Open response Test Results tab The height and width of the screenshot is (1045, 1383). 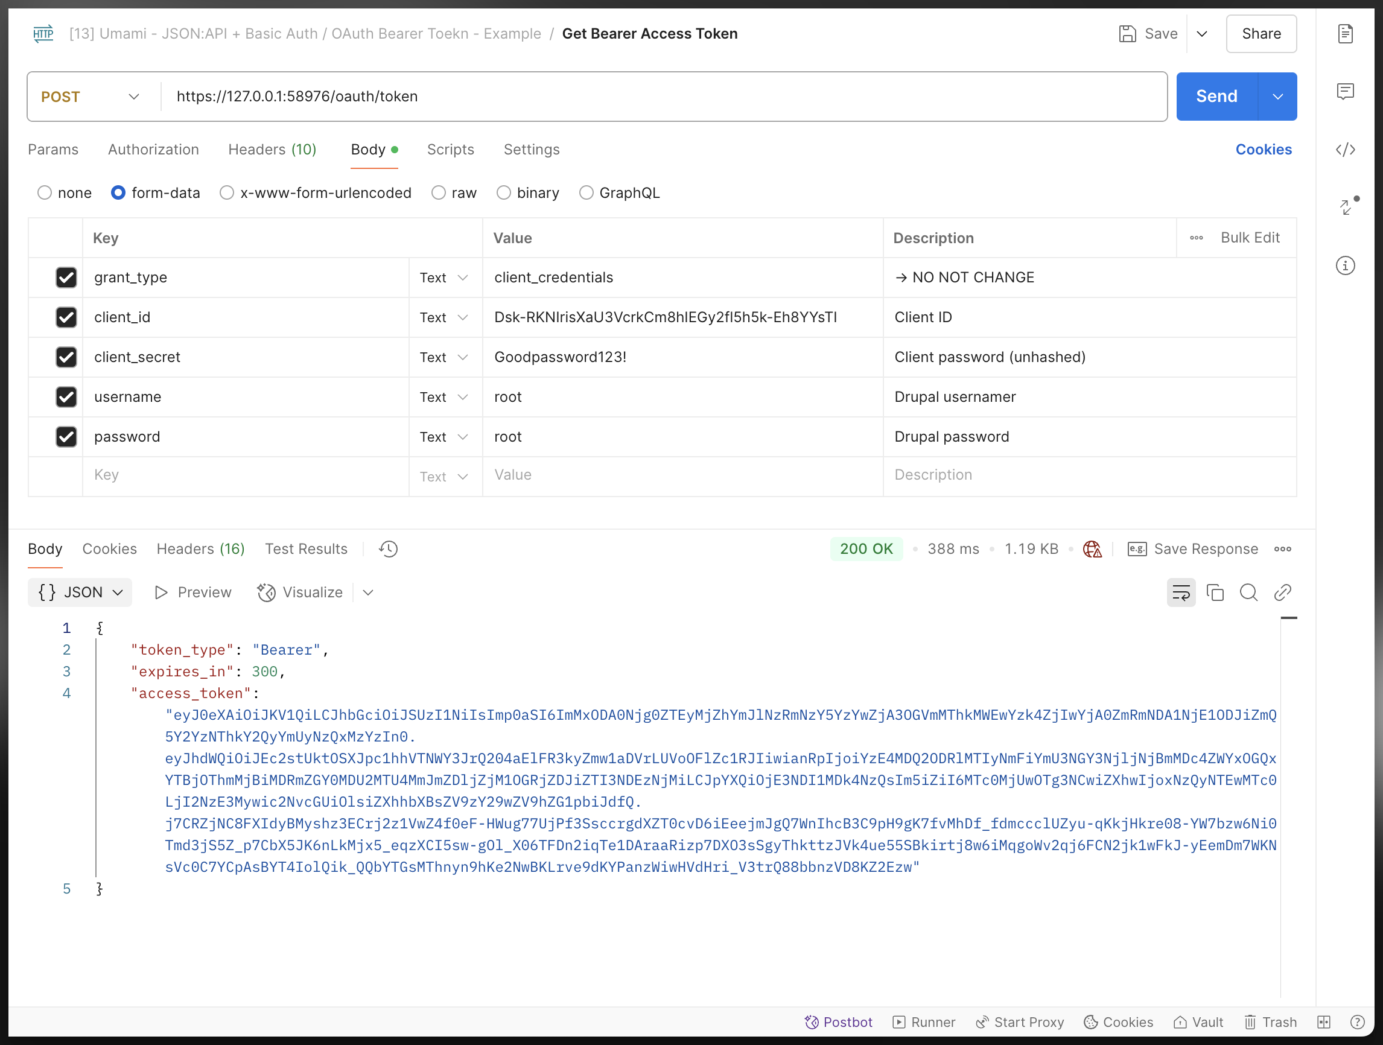coord(306,549)
